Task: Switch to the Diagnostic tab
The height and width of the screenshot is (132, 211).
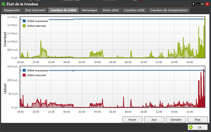Action: click(x=12, y=10)
